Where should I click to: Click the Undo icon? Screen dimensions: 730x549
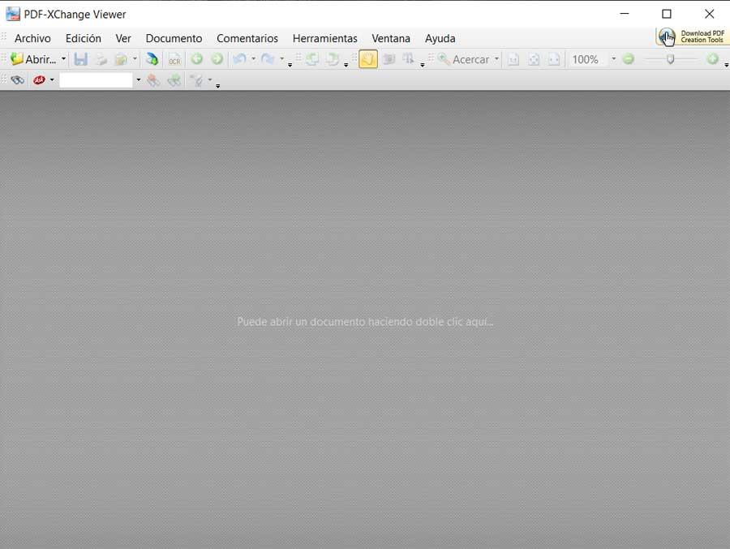point(240,58)
